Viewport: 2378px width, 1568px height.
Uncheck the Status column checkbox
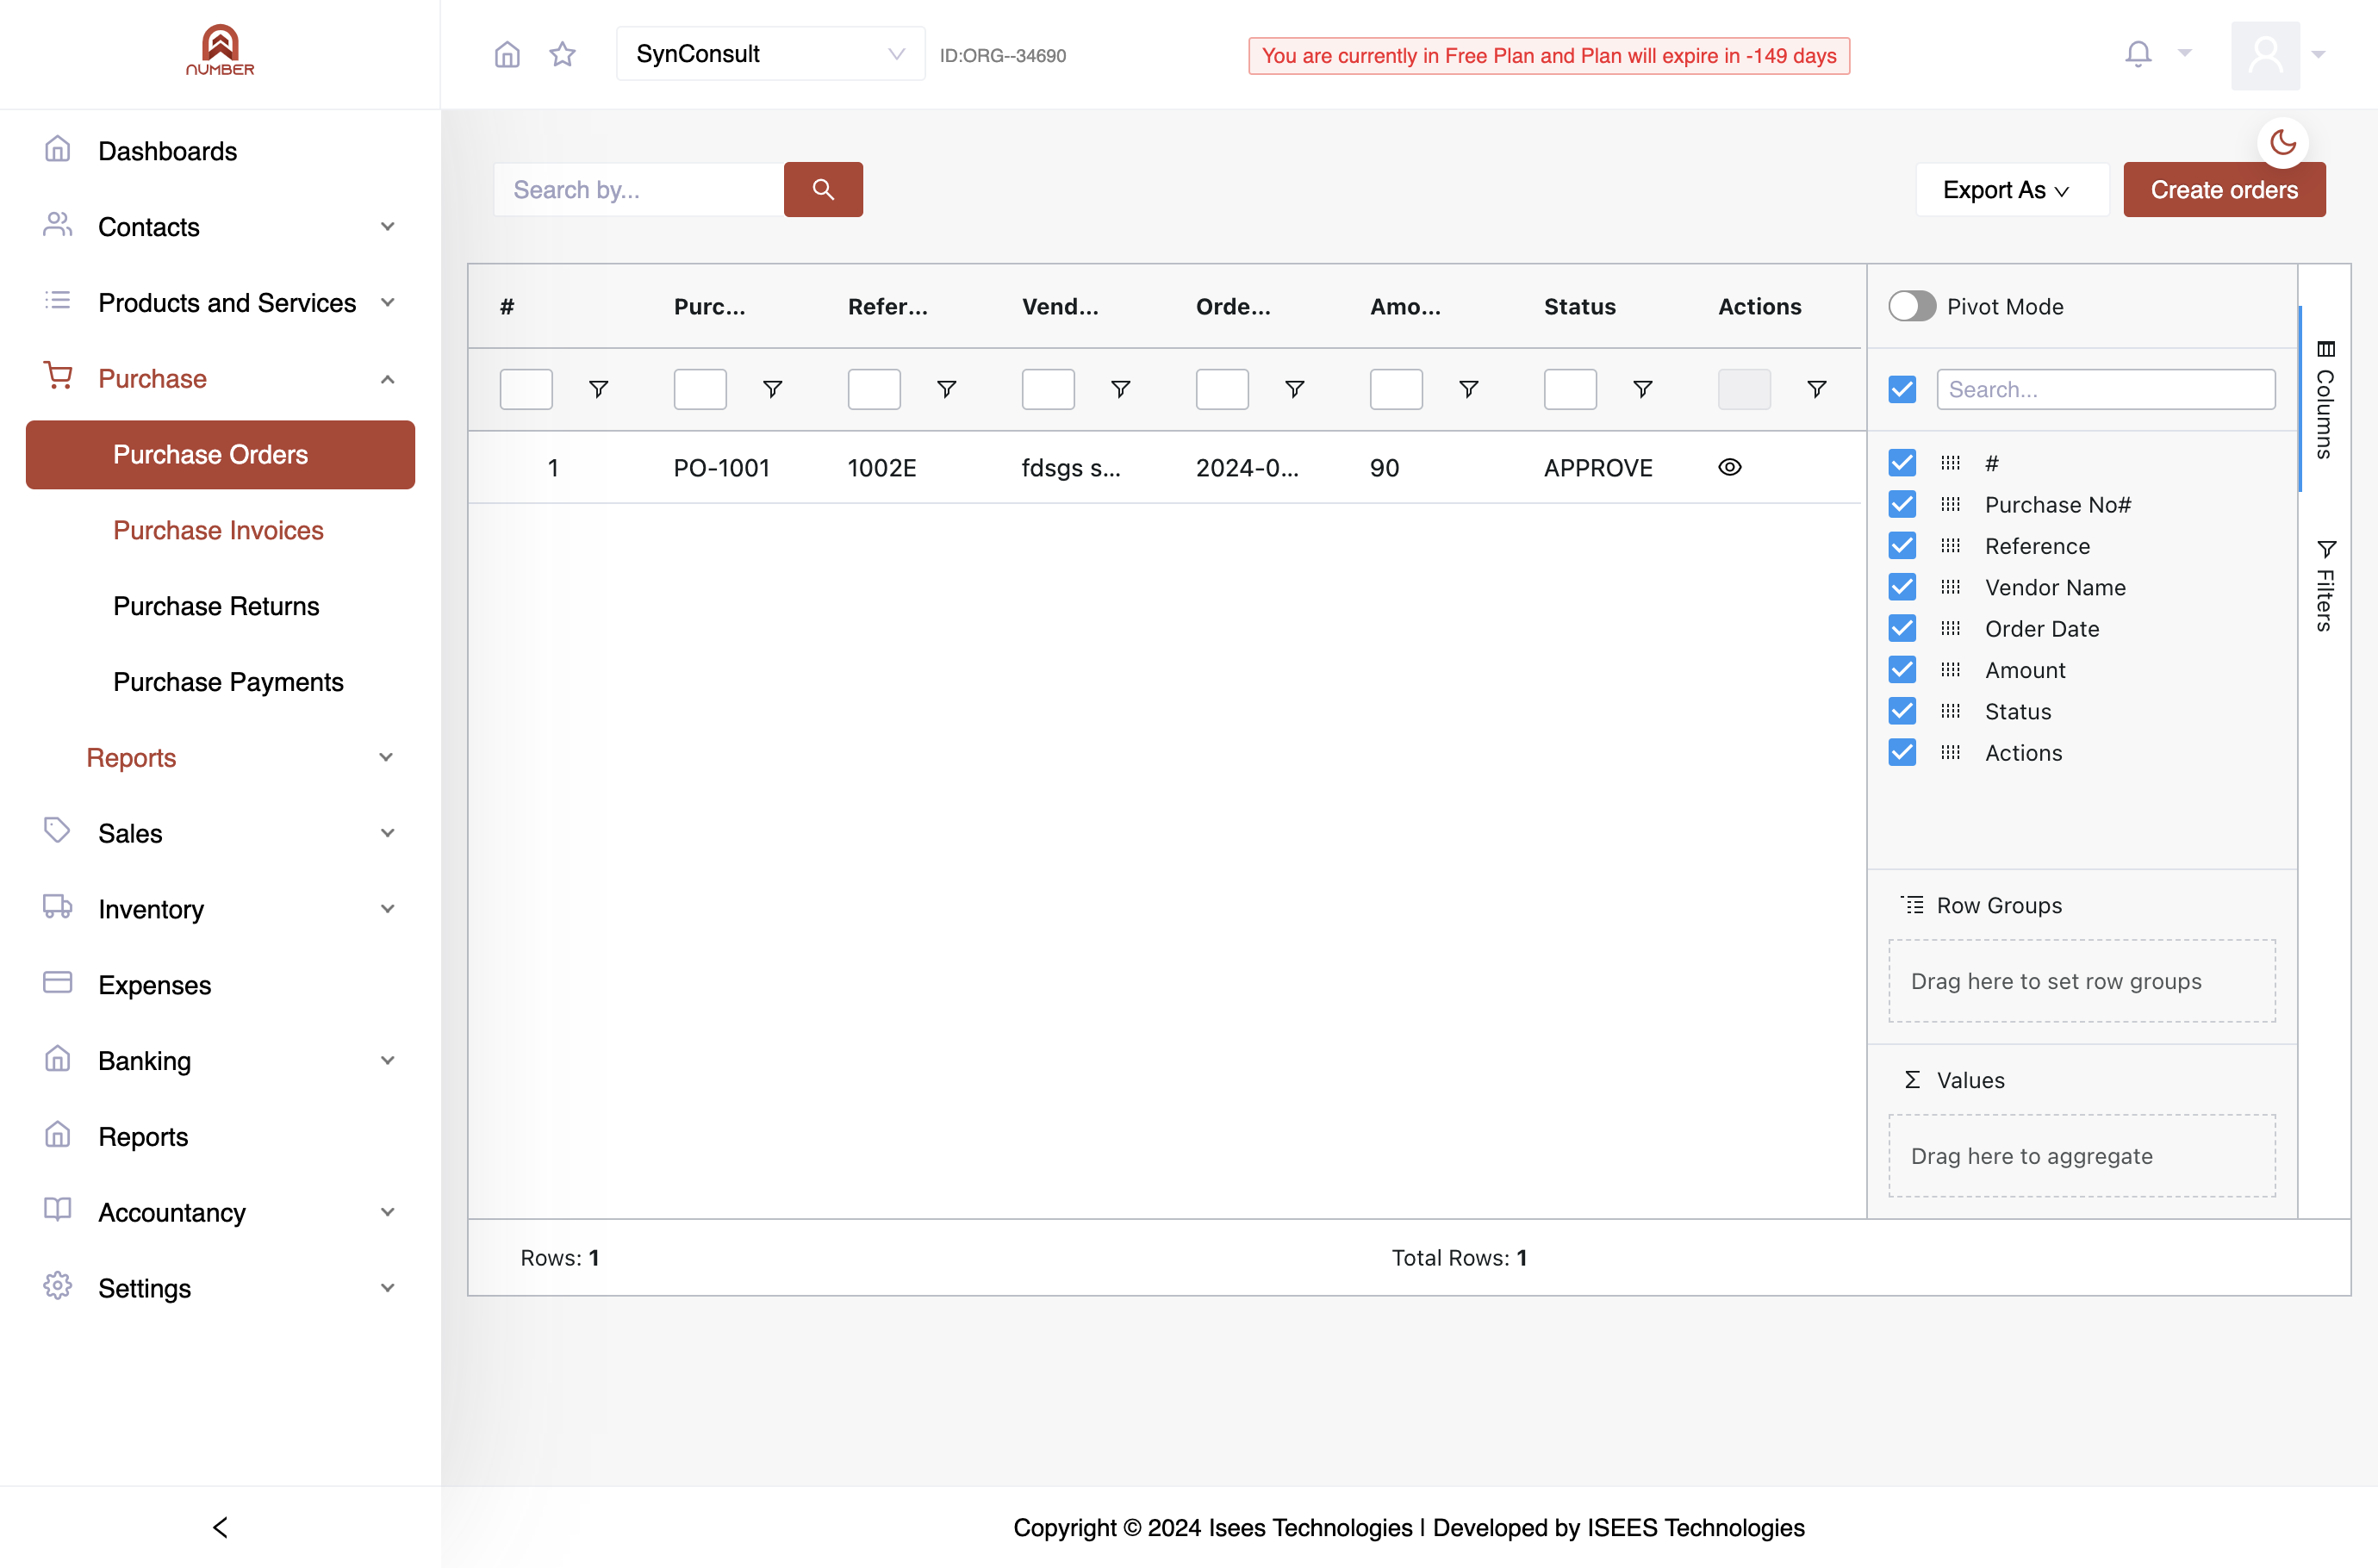point(1902,711)
